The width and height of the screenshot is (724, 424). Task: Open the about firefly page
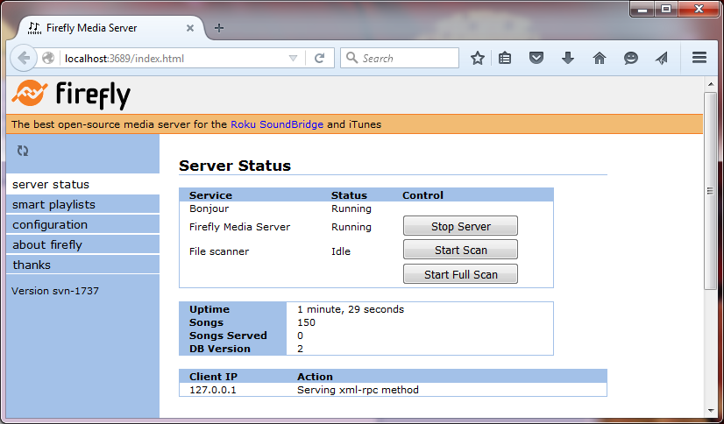coord(47,244)
